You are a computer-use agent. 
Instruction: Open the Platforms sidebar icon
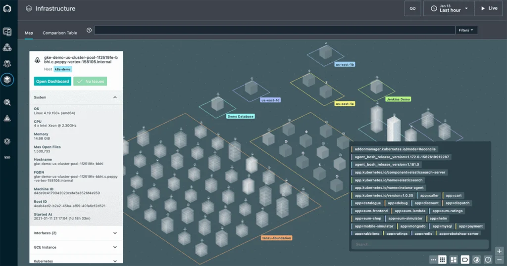[x=7, y=64]
